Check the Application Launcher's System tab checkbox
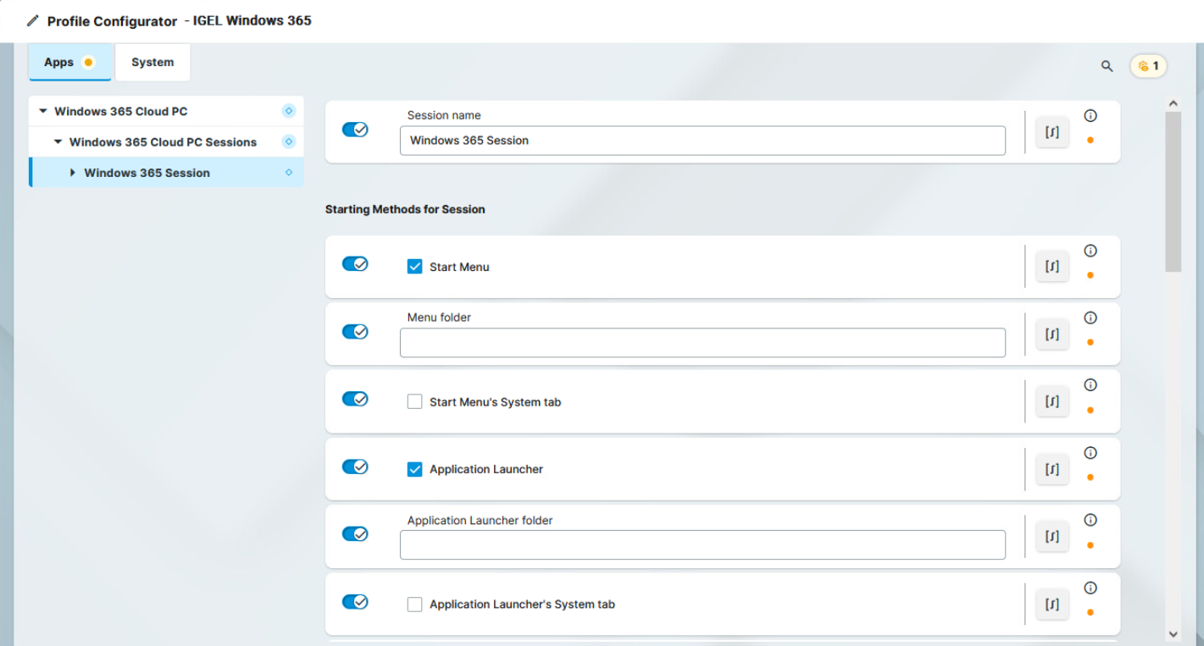The width and height of the screenshot is (1204, 646). point(414,605)
